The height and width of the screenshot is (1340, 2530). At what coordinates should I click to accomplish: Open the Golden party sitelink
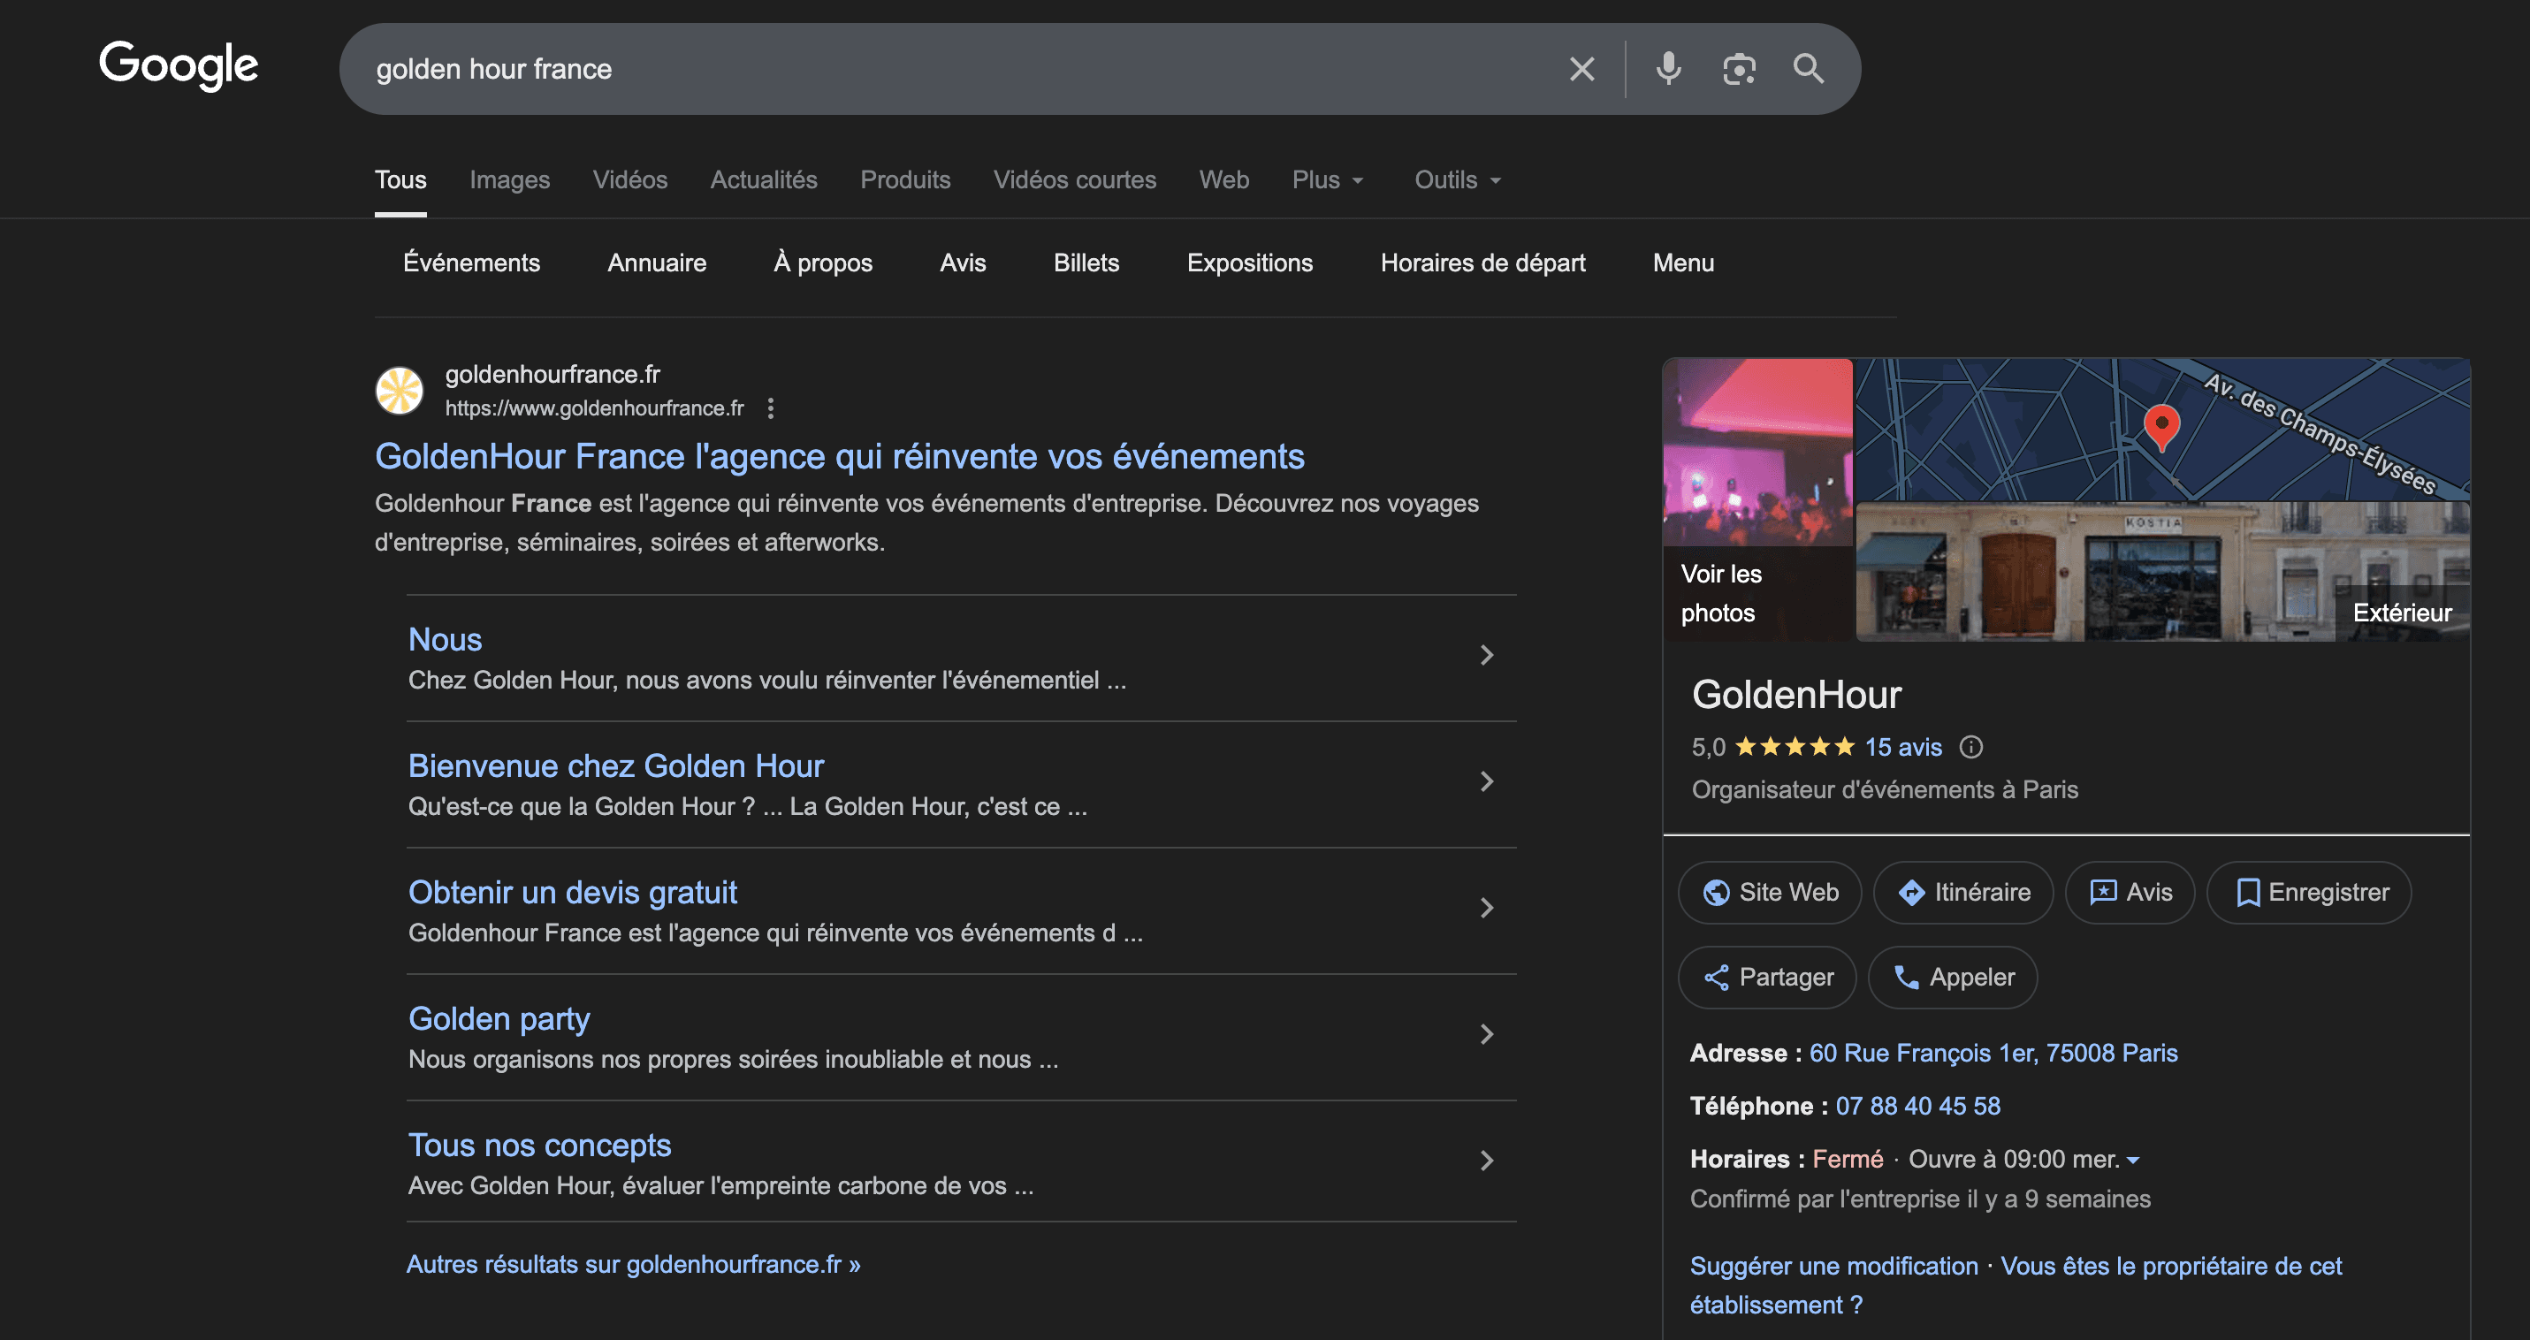(499, 1019)
